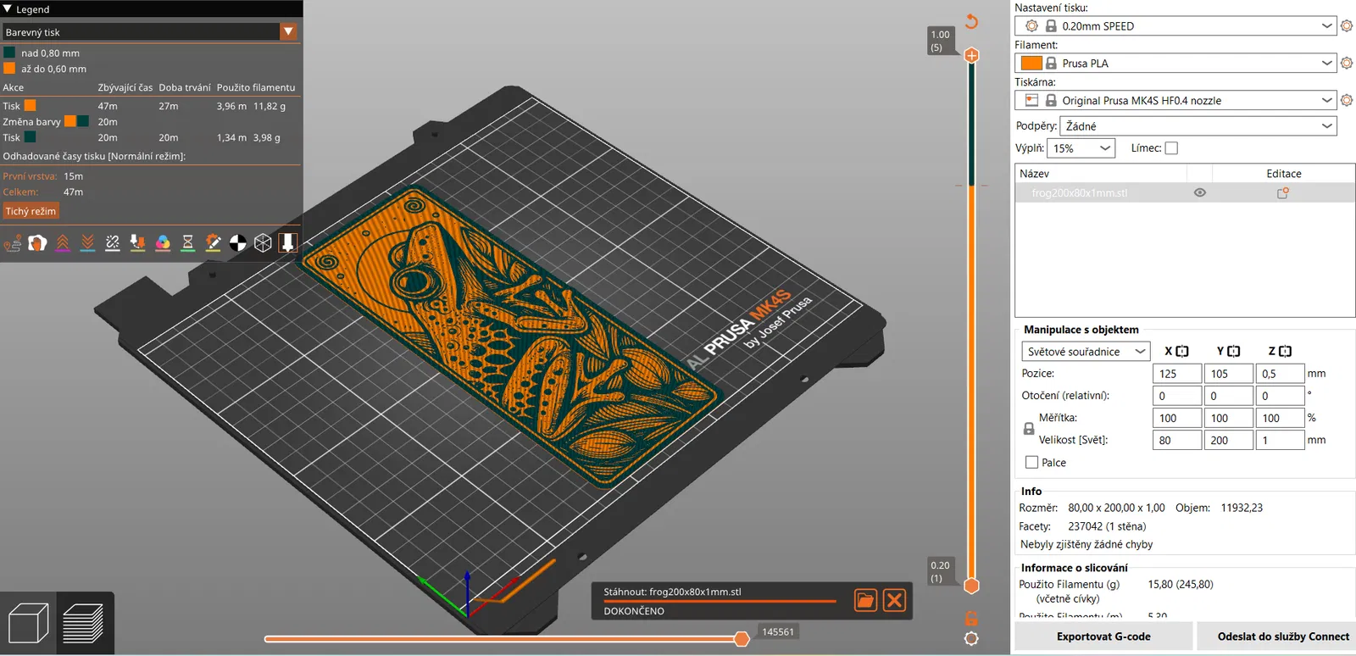Toggle custom G-code icon with gear and pencil
The image size is (1356, 656).
tap(213, 243)
